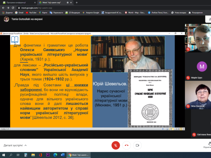Launch Word from the taskbar
Viewport: 211px width, 158px height.
[x=63, y=155]
